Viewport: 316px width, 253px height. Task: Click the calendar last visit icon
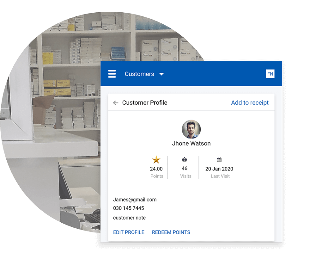click(x=219, y=160)
